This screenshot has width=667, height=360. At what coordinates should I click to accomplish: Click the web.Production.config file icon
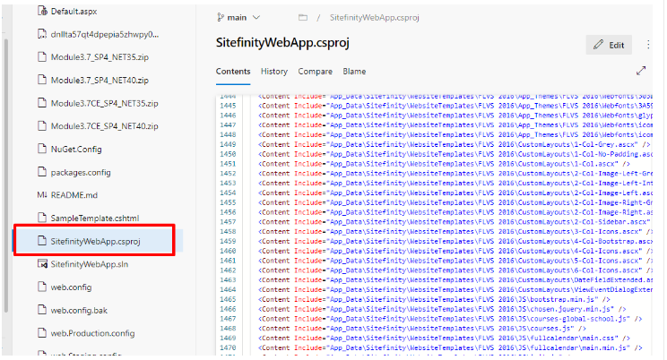[x=42, y=332]
